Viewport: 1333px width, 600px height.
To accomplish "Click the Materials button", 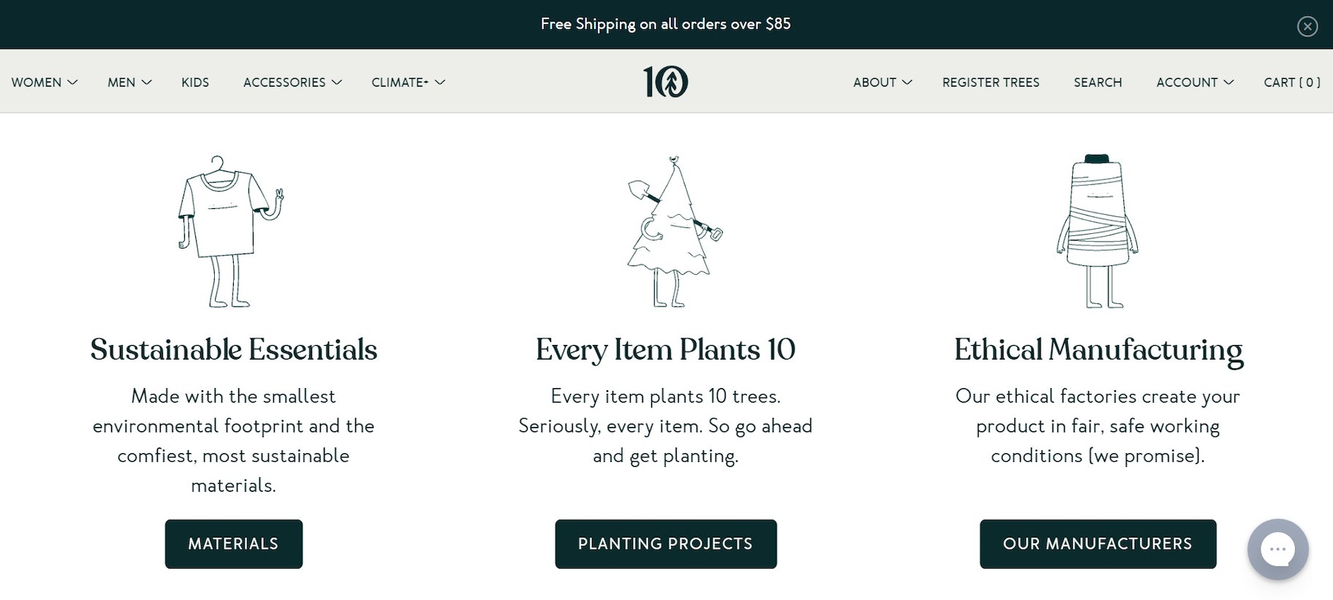I will tap(233, 544).
